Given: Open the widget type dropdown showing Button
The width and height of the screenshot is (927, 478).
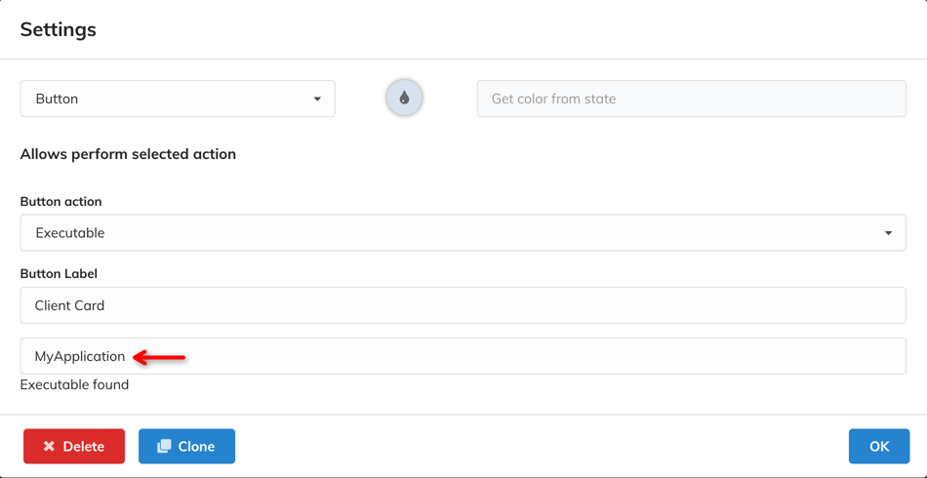Looking at the screenshot, I should [x=177, y=99].
